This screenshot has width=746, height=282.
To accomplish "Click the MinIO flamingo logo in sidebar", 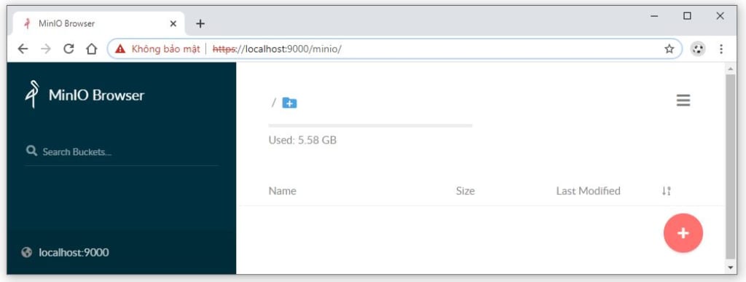I will pos(32,94).
